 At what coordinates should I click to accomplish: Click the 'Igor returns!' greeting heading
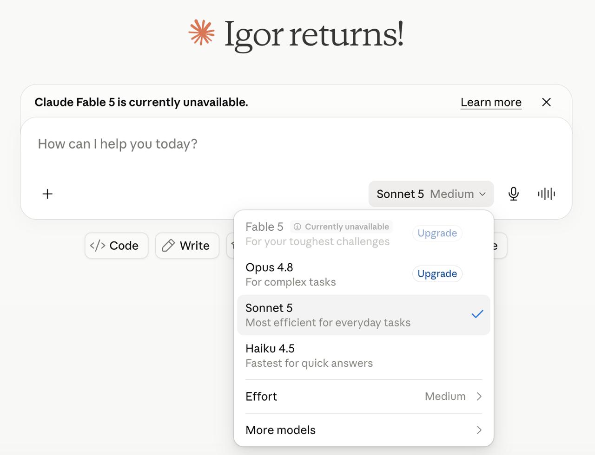click(314, 34)
